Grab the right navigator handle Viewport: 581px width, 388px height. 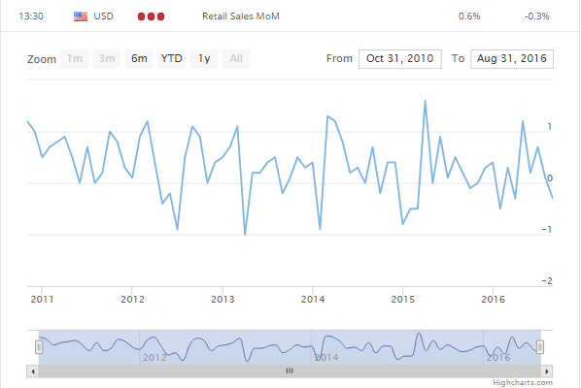[x=540, y=347]
